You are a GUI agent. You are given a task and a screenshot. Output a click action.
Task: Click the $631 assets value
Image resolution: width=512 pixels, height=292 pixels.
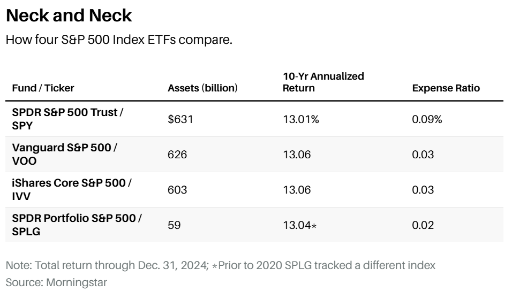click(180, 119)
